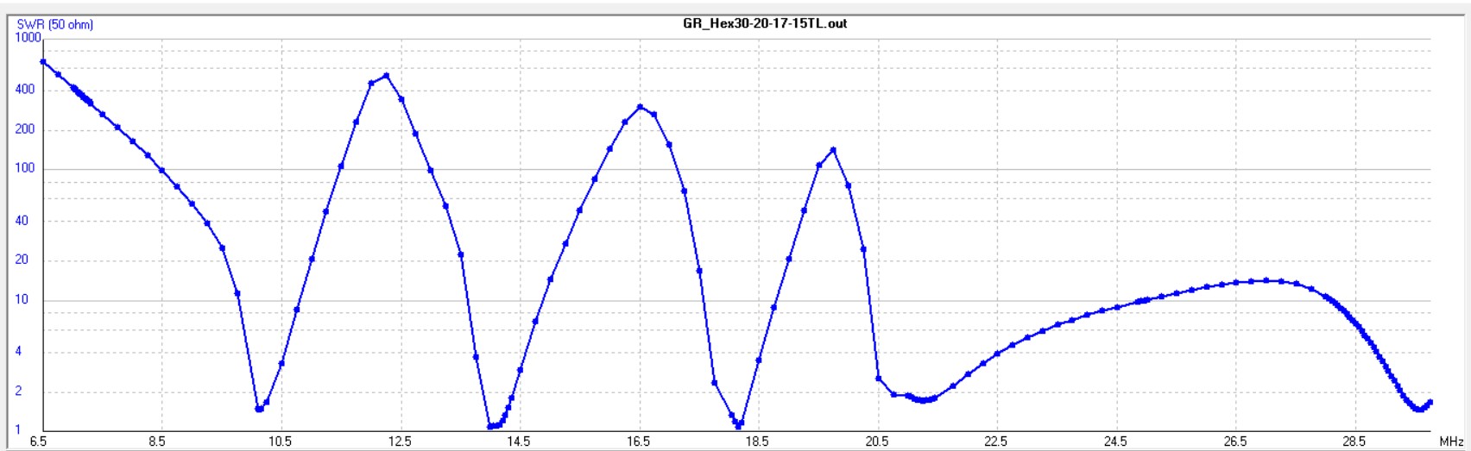Click the 28.5 frequency axis label
The height and width of the screenshot is (451, 1471).
coord(1354,442)
